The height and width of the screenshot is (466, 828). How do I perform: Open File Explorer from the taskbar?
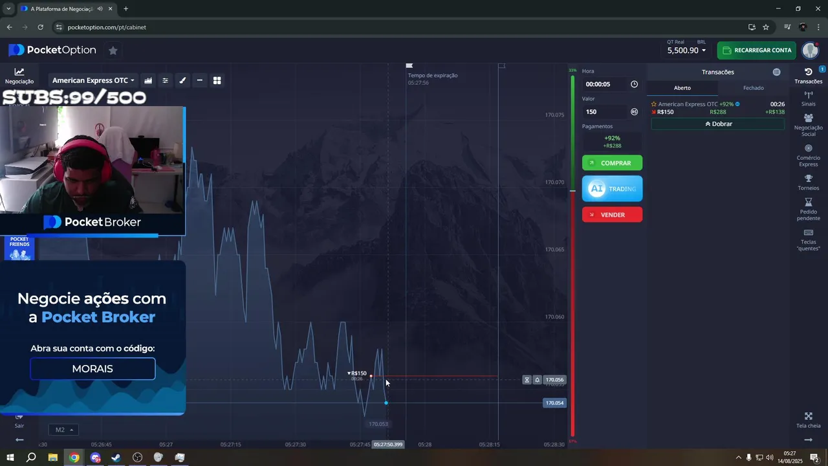(x=53, y=458)
